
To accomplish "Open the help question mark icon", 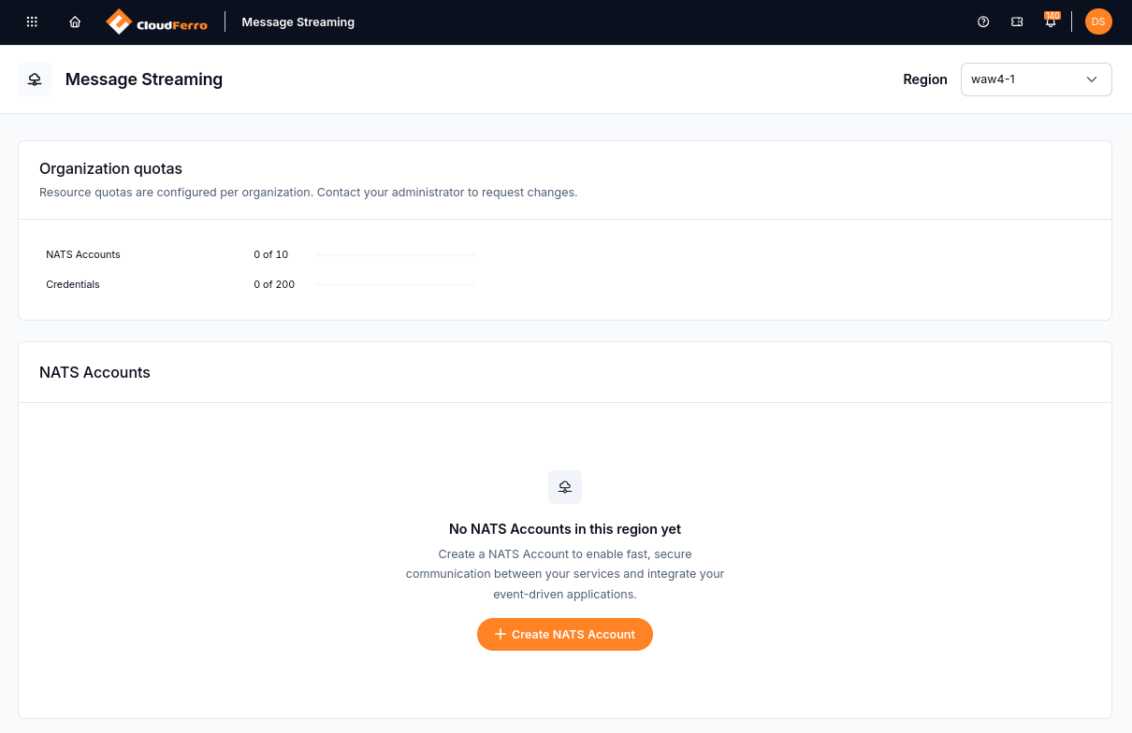I will coord(983,22).
